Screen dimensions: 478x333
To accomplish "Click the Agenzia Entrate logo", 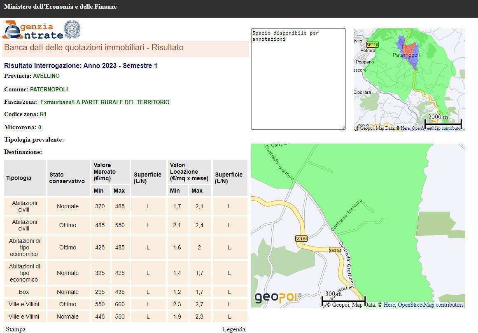I will [x=33, y=30].
